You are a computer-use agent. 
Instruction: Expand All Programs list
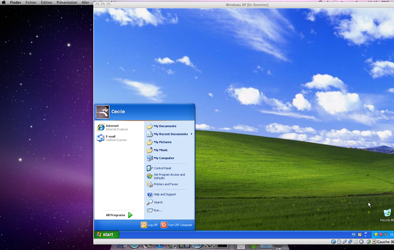(119, 215)
